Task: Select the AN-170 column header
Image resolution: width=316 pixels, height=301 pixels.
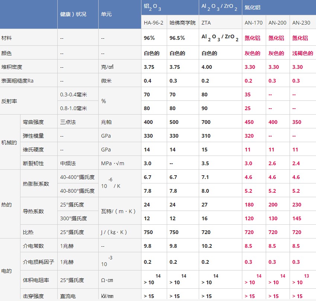Action: (253, 23)
